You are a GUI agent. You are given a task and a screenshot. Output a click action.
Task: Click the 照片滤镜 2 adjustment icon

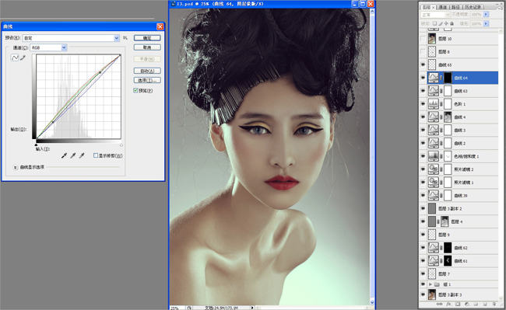(433, 169)
